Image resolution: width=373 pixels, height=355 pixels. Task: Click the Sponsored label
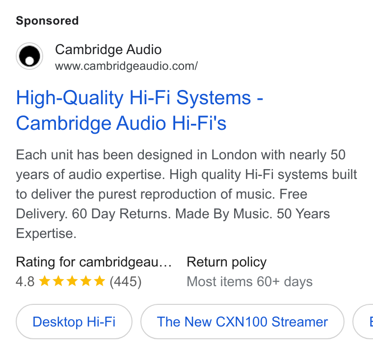[47, 21]
